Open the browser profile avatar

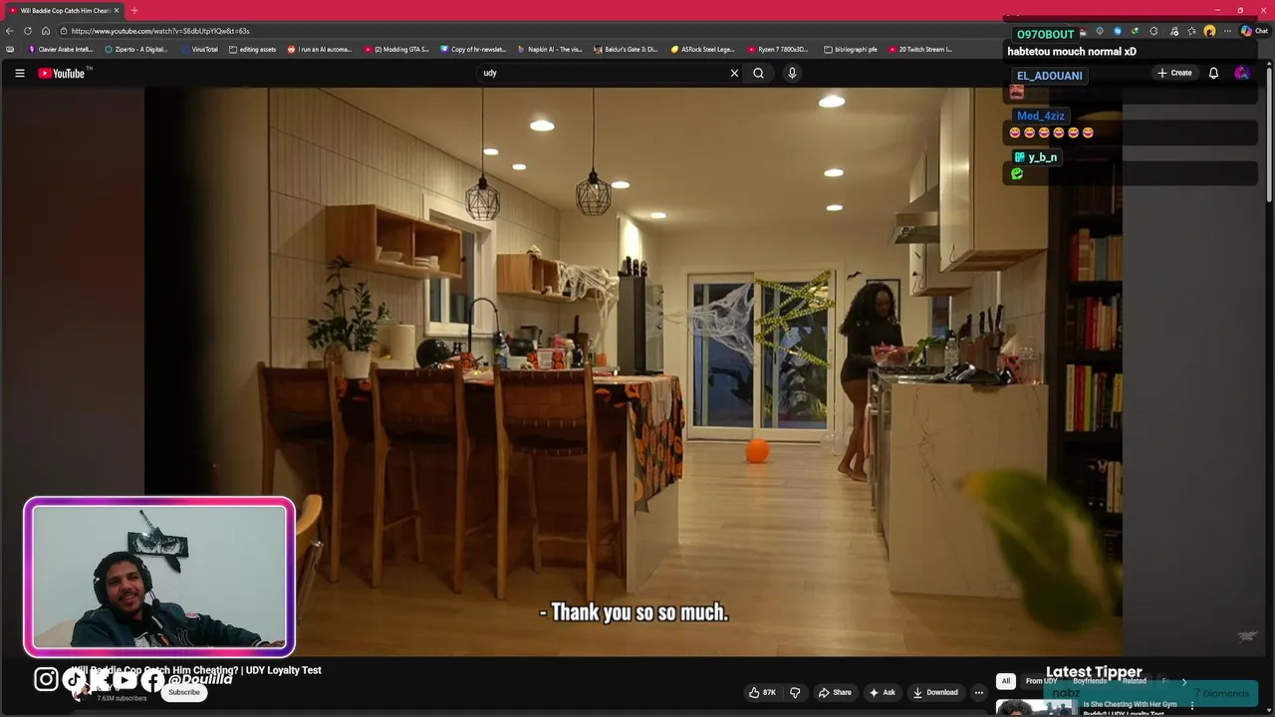tap(1209, 31)
